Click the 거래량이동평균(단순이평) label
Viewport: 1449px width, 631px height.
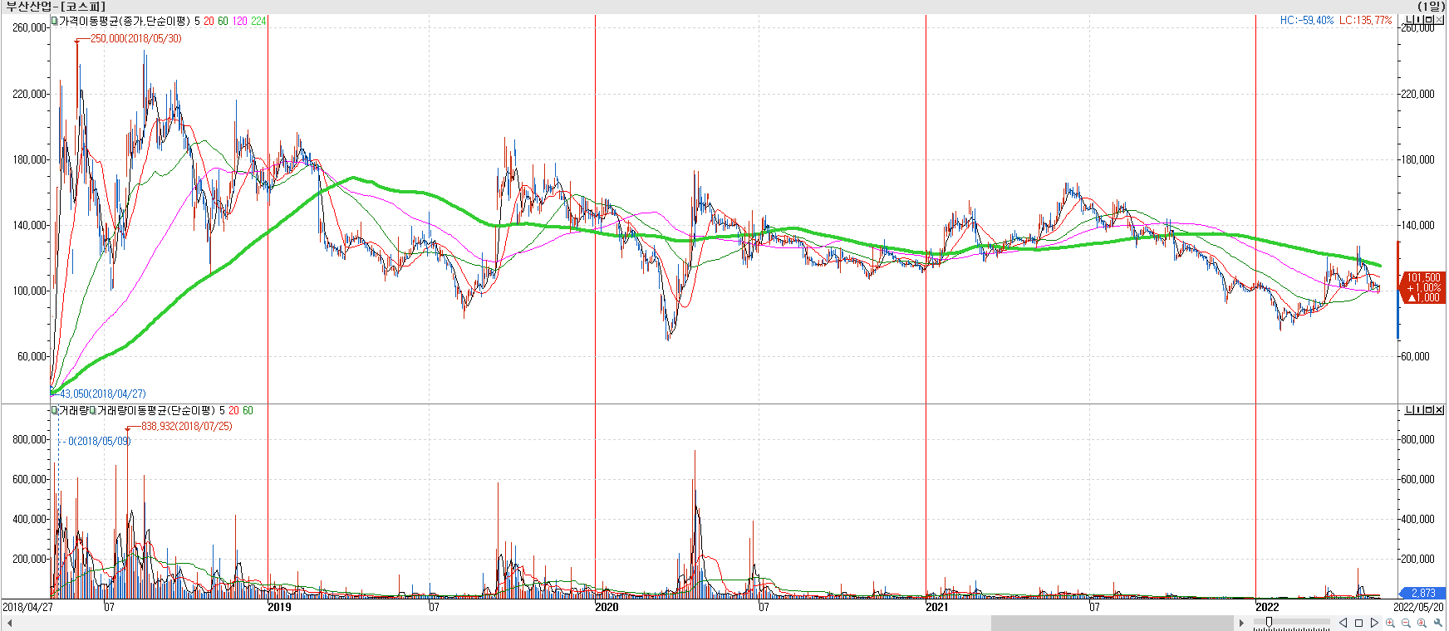[x=156, y=410]
